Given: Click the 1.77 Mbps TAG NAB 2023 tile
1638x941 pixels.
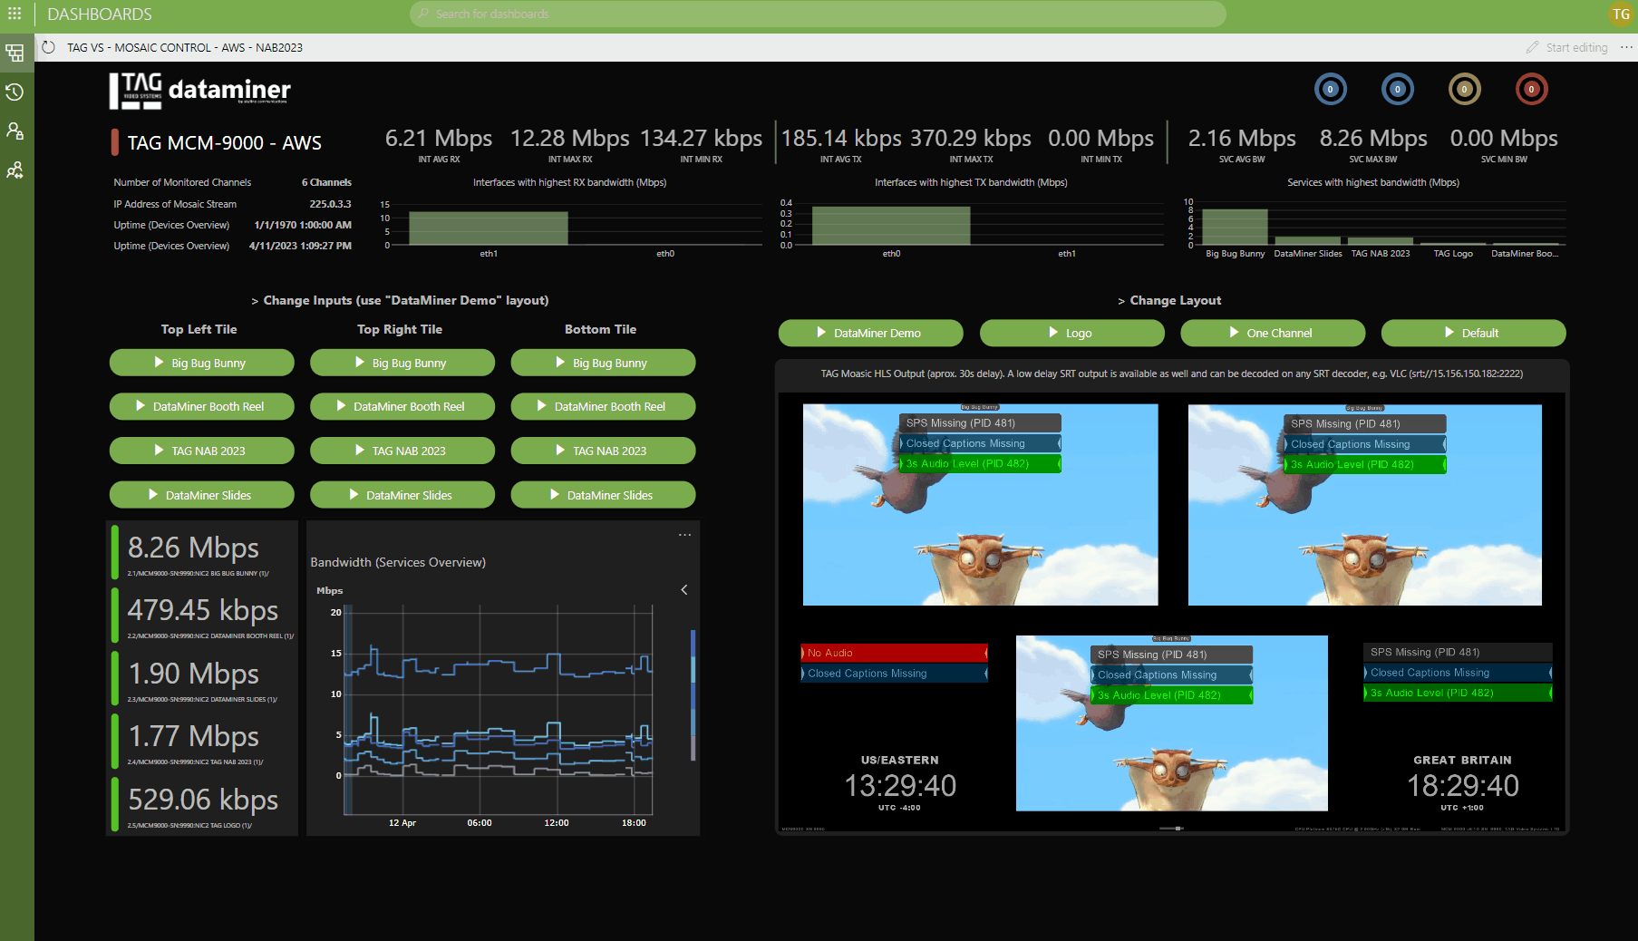Looking at the screenshot, I should [203, 741].
